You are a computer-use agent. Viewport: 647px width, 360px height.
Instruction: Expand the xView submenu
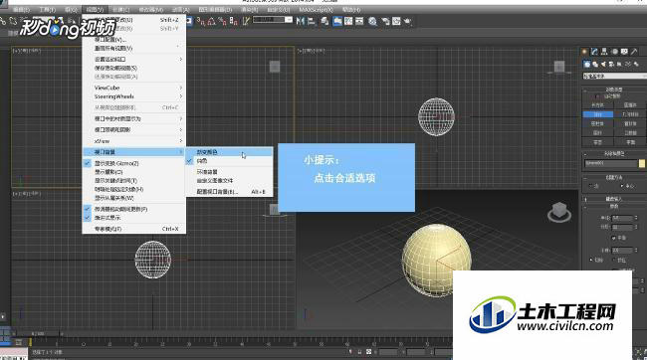134,141
